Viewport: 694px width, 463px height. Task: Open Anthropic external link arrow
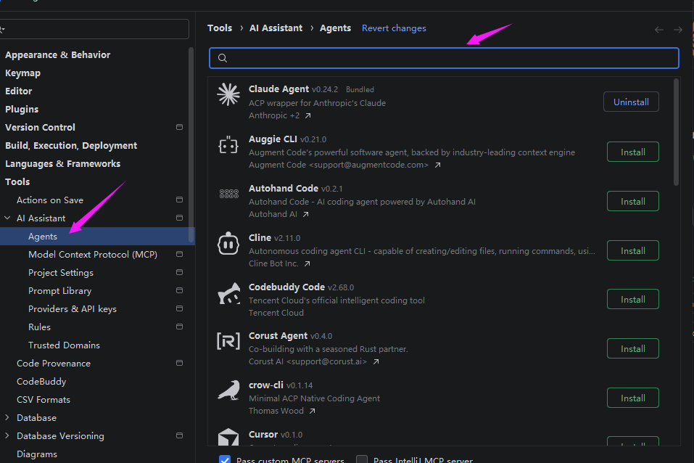[307, 115]
